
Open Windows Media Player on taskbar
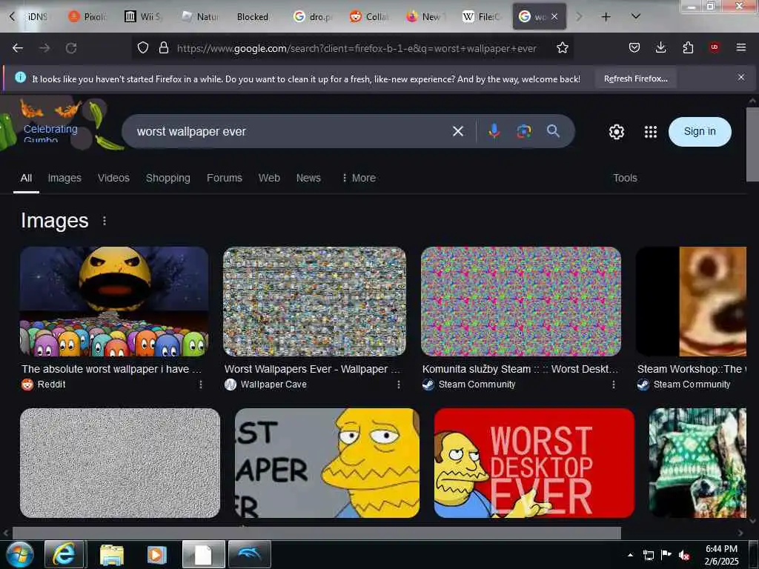pos(156,555)
